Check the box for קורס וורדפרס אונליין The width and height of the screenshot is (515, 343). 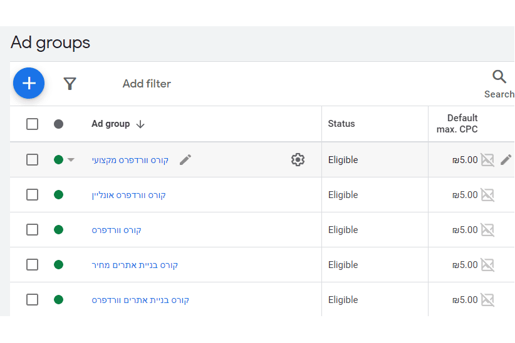pos(32,194)
